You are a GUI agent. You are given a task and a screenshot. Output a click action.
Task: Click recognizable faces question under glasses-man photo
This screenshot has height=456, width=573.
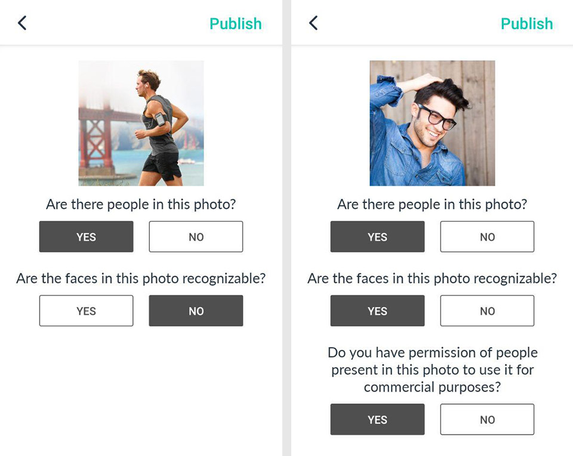point(432,279)
